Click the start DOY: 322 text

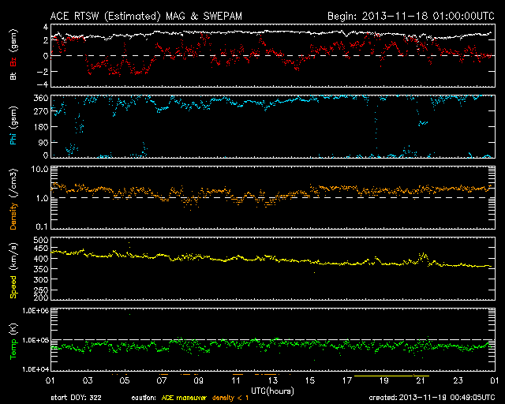coord(79,398)
